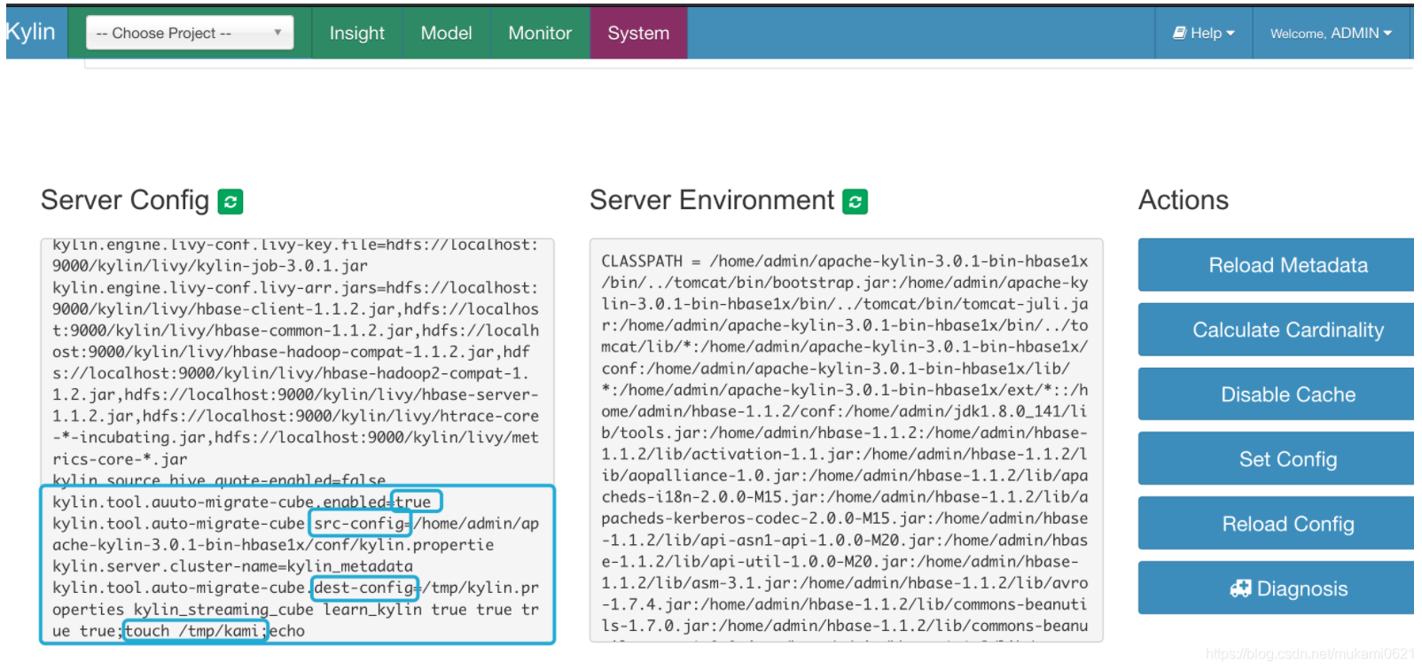1422x670 pixels.
Task: Click the Reload Config button
Action: pos(1277,524)
